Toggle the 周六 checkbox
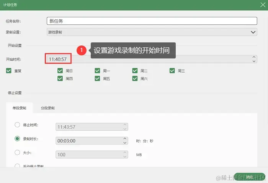The image size is (268, 183). [x=135, y=78]
